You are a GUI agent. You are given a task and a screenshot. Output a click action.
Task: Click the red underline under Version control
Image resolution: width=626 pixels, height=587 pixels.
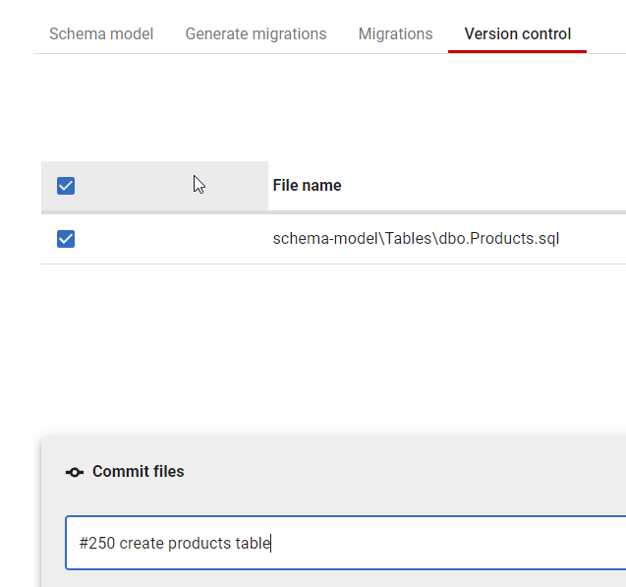coord(517,51)
